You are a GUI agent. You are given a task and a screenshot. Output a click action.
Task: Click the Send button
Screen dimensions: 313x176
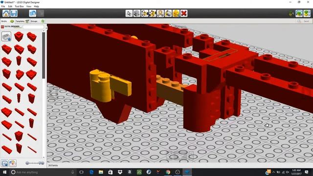click(307, 21)
